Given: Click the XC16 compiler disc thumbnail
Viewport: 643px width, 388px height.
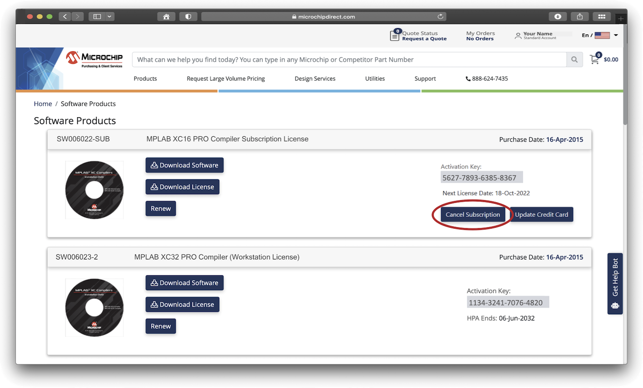Looking at the screenshot, I should tap(94, 190).
